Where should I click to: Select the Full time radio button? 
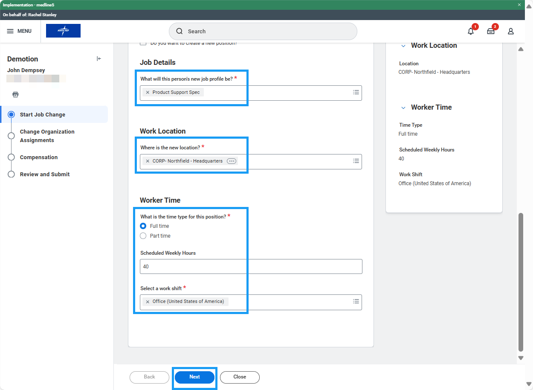(143, 226)
